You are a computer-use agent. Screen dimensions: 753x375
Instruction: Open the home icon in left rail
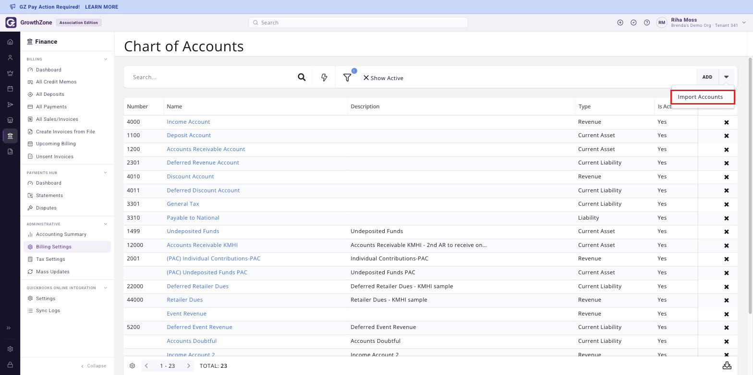tap(10, 42)
